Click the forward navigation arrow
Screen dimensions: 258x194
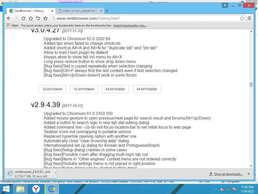16,18
